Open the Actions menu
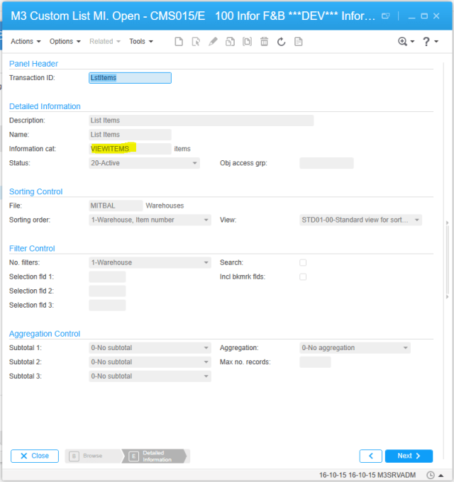Screen dimensions: 454x482 [x=26, y=42]
